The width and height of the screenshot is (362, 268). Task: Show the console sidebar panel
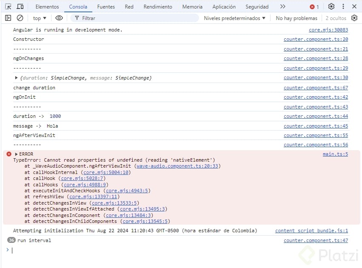click(x=8, y=18)
